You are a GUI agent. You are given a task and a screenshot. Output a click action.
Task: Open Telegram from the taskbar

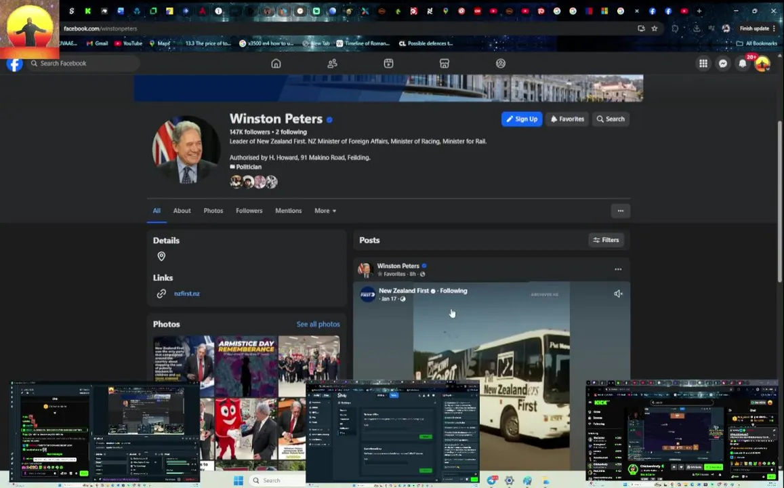(x=493, y=481)
